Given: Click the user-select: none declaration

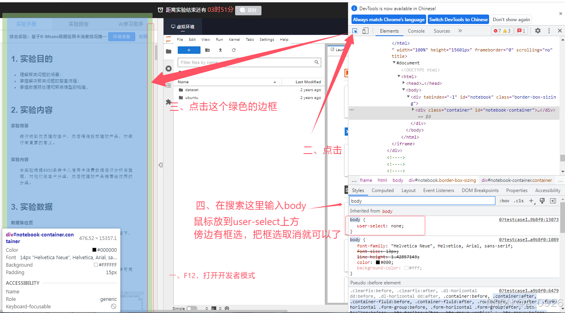Looking at the screenshot, I should 380,226.
